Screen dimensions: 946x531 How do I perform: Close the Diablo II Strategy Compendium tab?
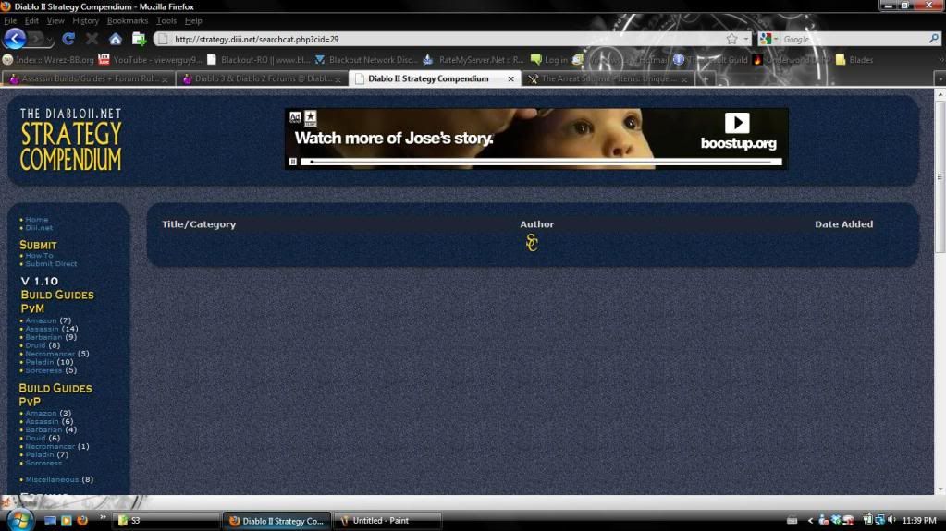510,78
